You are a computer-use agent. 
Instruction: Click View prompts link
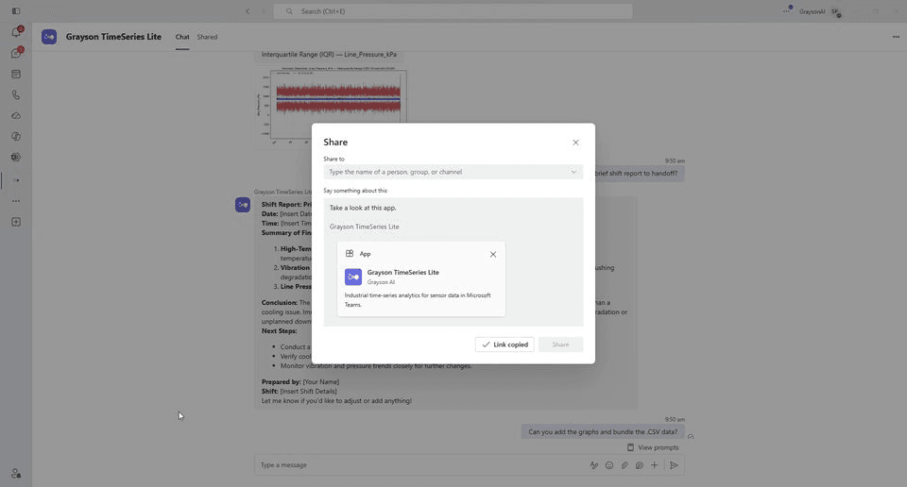tap(653, 447)
